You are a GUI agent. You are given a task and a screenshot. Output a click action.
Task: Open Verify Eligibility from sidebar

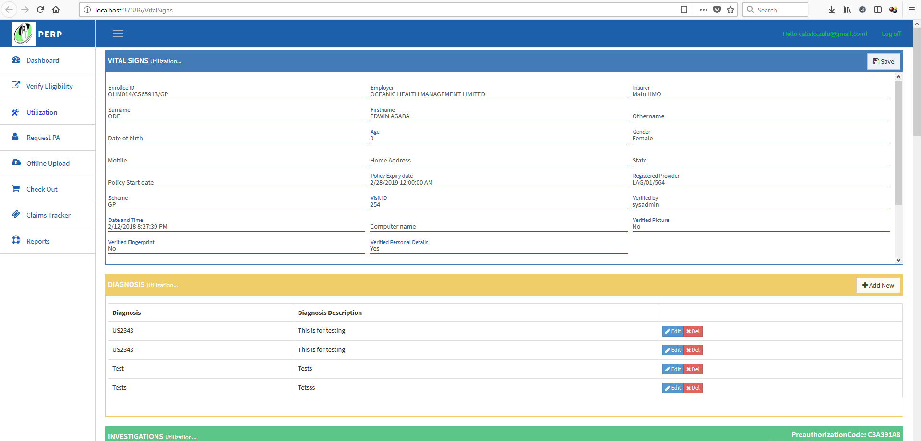pos(49,86)
